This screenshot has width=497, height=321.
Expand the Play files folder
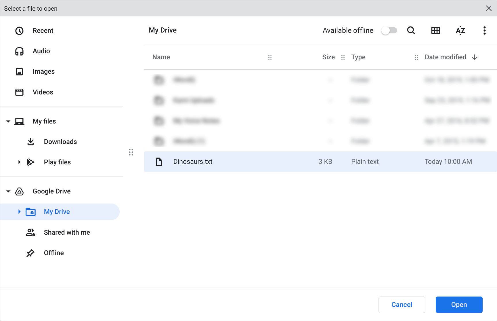click(19, 162)
